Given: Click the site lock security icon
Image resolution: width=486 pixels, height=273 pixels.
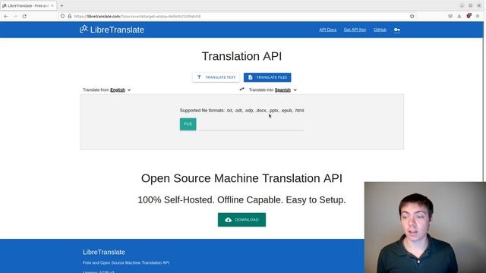Looking at the screenshot, I should (69, 16).
